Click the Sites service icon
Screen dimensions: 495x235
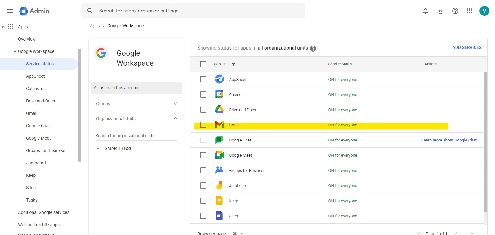coord(219,215)
